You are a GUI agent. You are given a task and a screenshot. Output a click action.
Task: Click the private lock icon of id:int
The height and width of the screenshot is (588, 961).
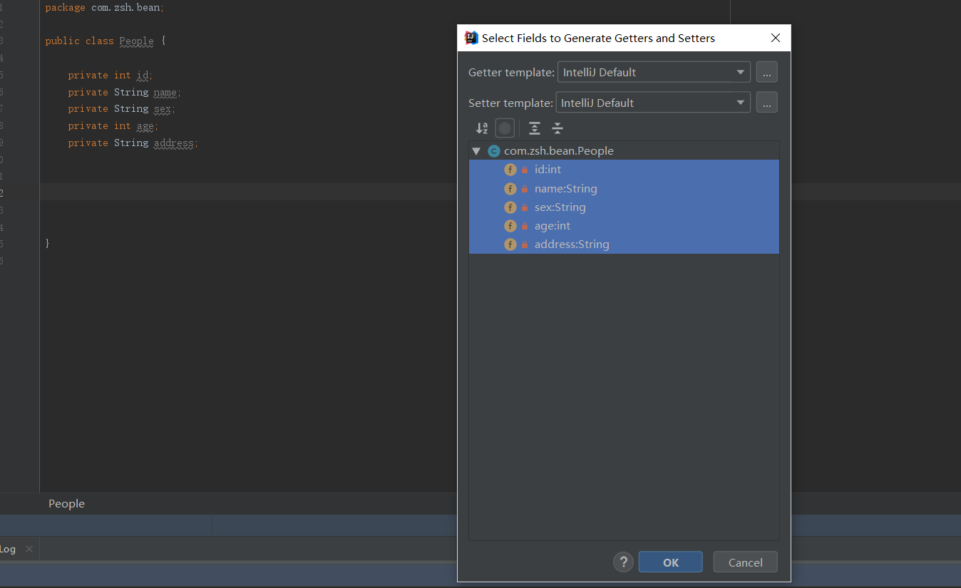coord(525,170)
